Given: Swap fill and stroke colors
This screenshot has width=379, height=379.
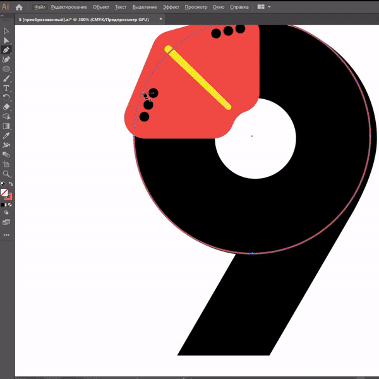Looking at the screenshot, I should click(x=11, y=184).
